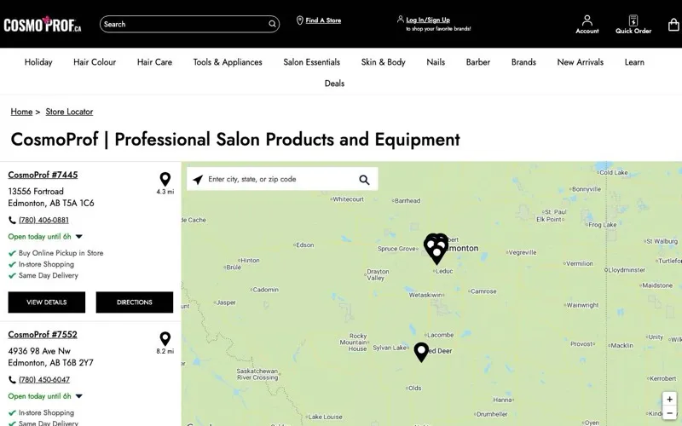This screenshot has width=682, height=426.
Task: Click View Details for store #7445
Action: 47,302
